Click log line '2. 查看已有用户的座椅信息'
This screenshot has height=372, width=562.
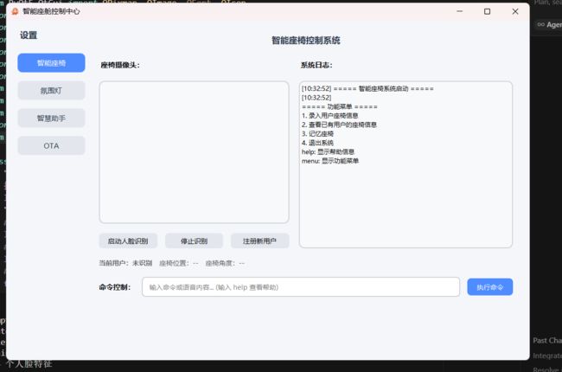point(339,125)
